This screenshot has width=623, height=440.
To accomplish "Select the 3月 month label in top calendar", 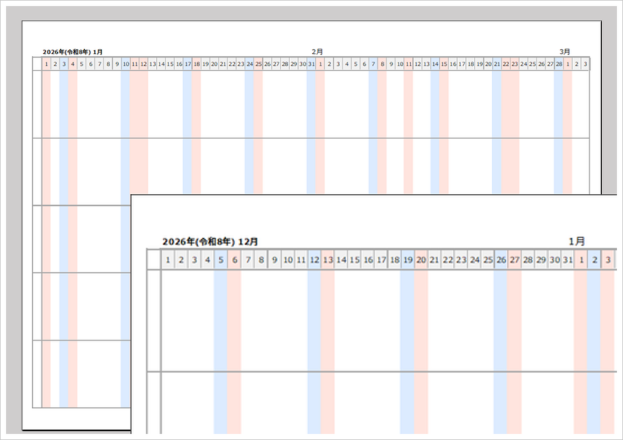I will (x=565, y=52).
